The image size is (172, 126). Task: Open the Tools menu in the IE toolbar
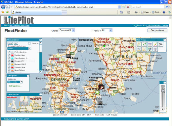157,12
